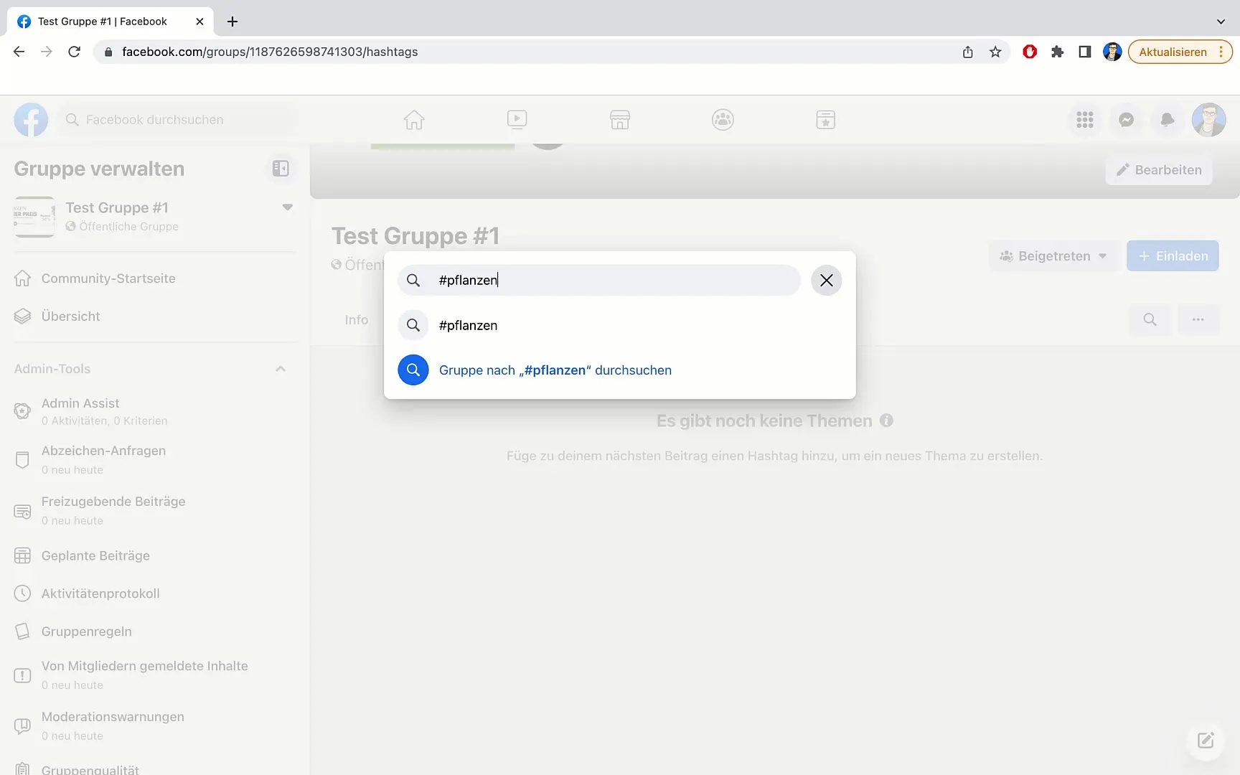Close the Test Gruppe #1 browser tab
The width and height of the screenshot is (1240, 775).
click(x=199, y=22)
